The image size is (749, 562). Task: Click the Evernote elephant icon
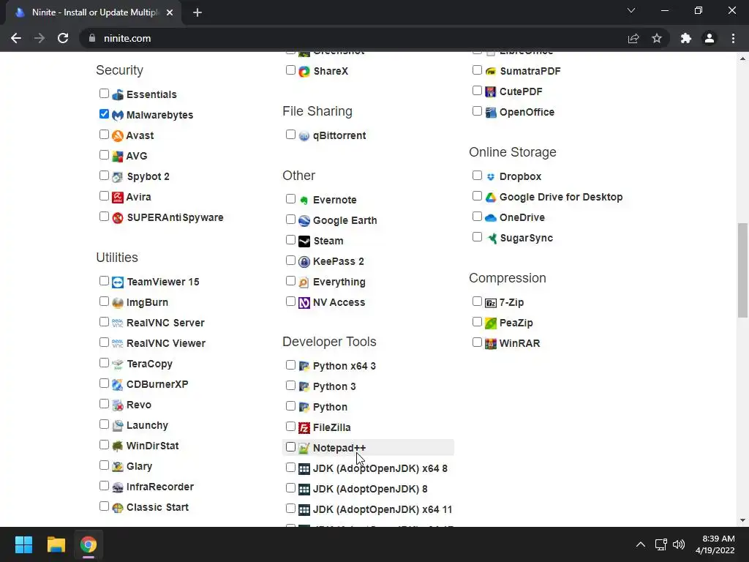click(304, 200)
